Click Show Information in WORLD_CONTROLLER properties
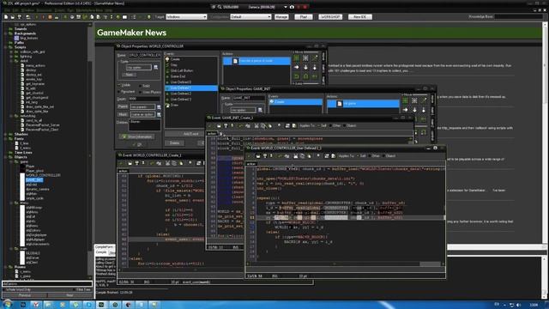549x309 pixels. click(x=136, y=136)
